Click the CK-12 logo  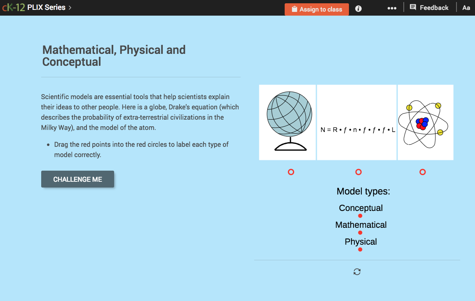pyautogui.click(x=13, y=7)
